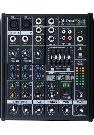Toggle channel 1 LOW CUT 100Hz switch
The image size is (94, 135).
17,61
